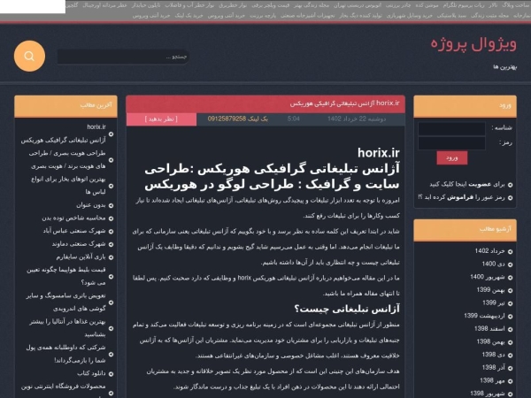Open recent post بهترین اتوهای بخار
This screenshot has width=531, height=398.
(x=68, y=186)
